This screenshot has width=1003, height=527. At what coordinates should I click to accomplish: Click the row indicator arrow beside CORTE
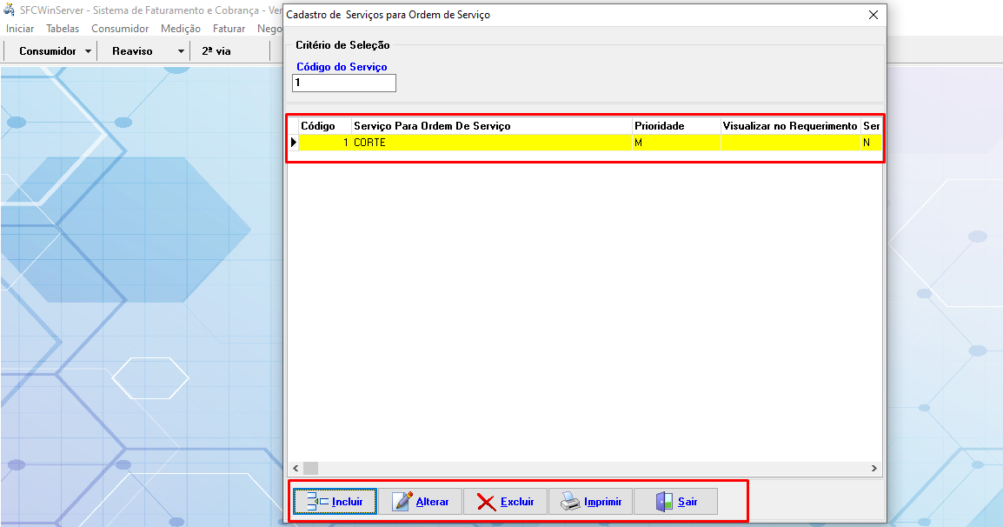293,143
